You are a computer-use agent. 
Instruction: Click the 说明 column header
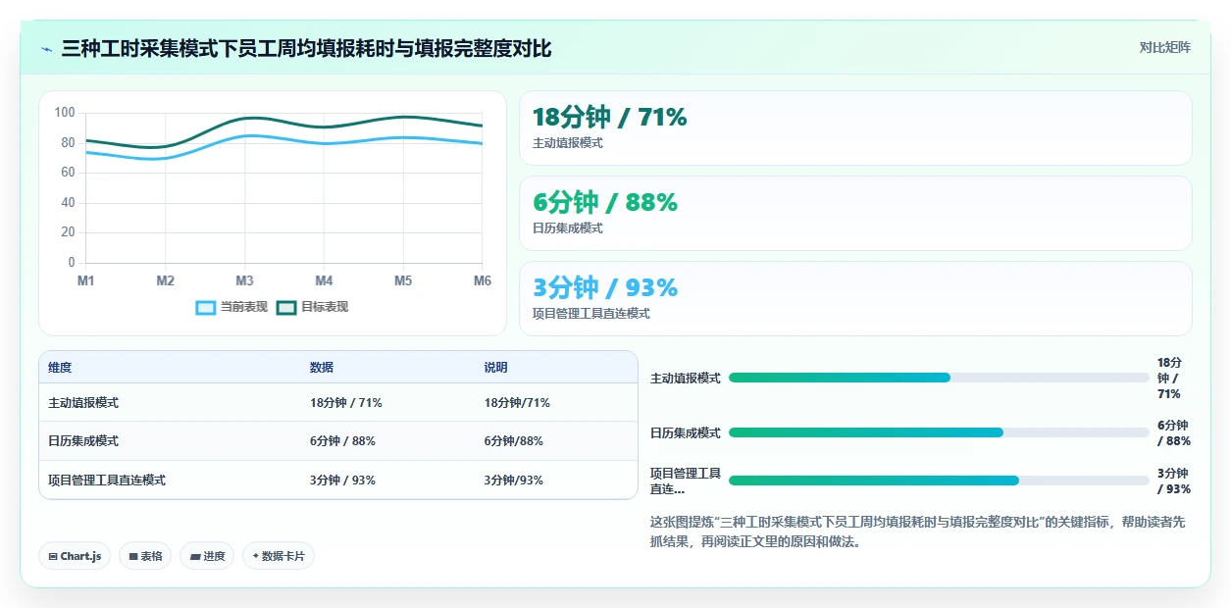[x=495, y=367]
